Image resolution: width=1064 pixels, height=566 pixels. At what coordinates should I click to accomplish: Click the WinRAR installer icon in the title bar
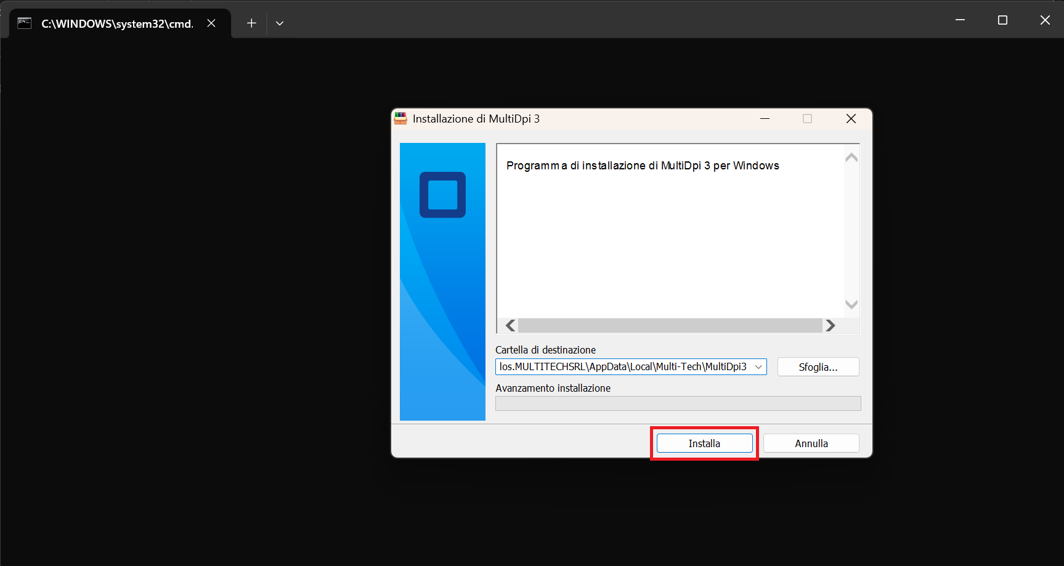[401, 118]
